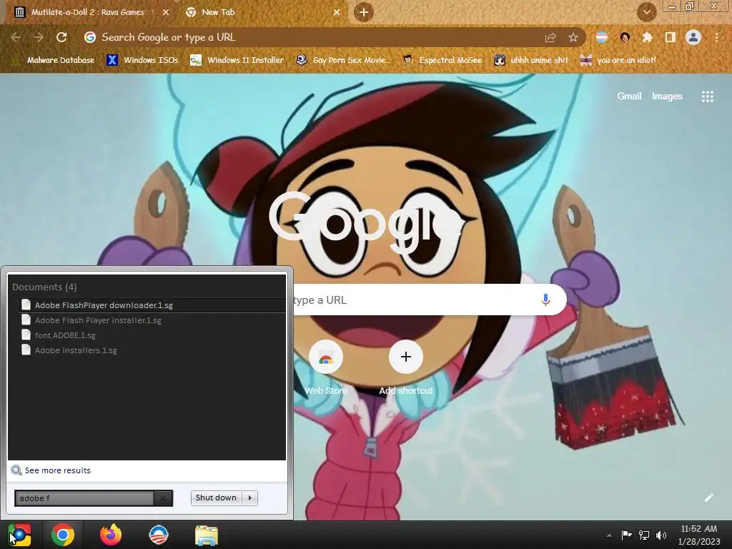Click See more results
The image size is (732, 549).
(x=51, y=470)
